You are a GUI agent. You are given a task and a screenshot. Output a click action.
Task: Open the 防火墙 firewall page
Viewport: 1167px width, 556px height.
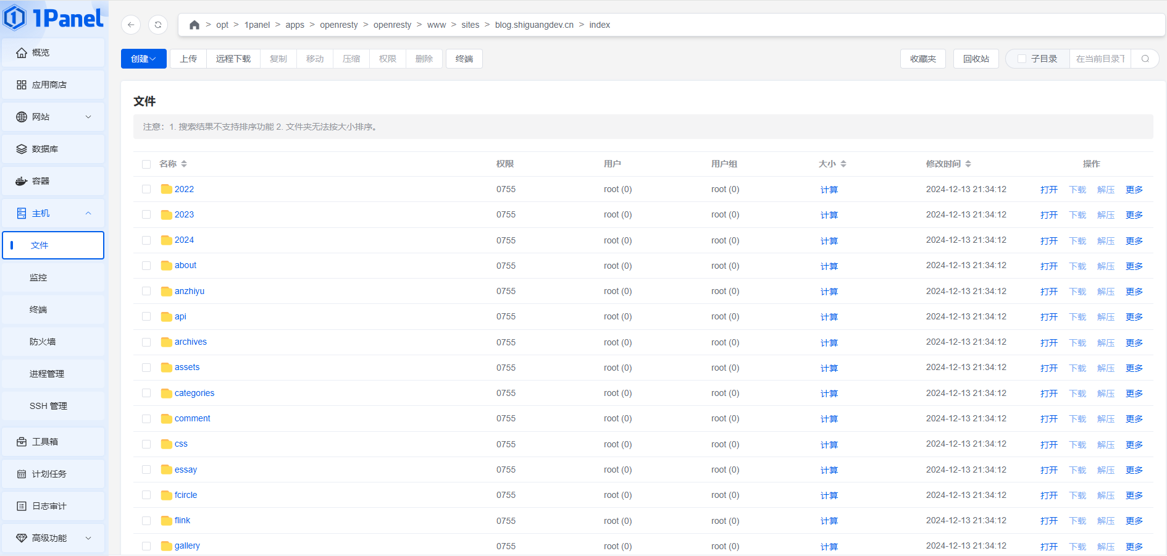pos(53,342)
